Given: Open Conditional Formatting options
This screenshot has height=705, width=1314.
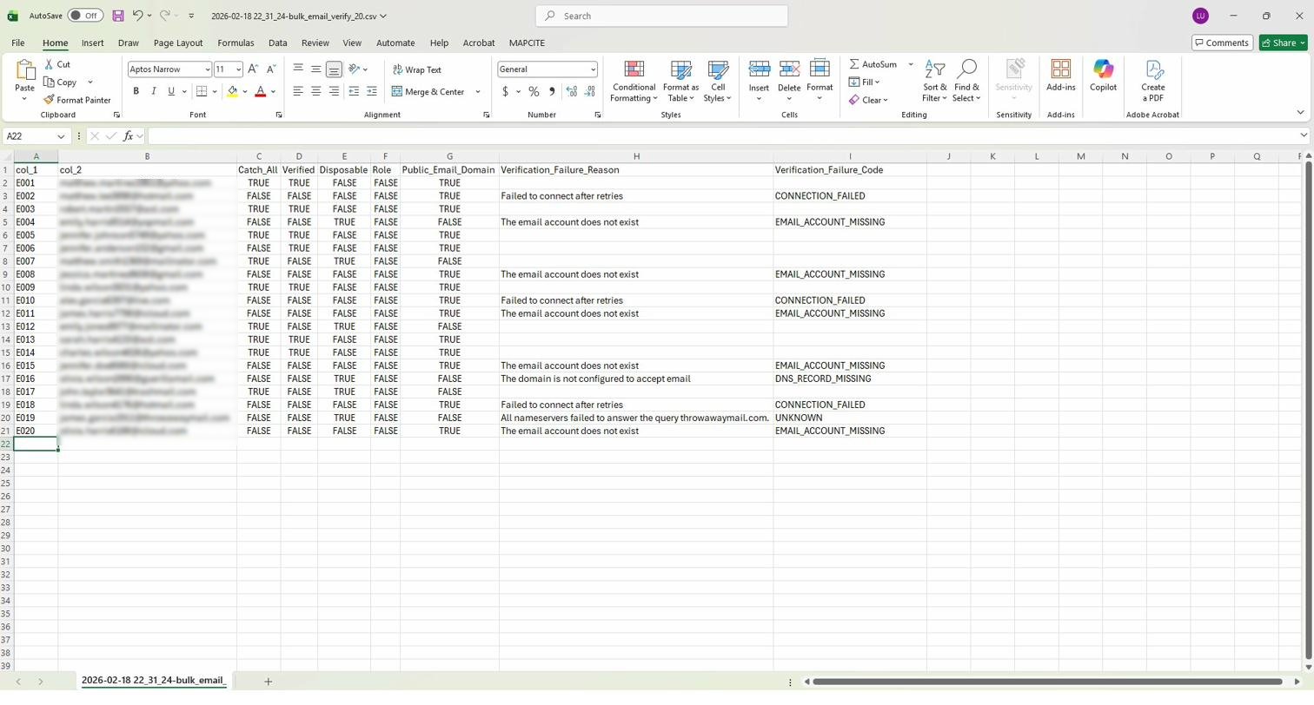Looking at the screenshot, I should [x=634, y=82].
